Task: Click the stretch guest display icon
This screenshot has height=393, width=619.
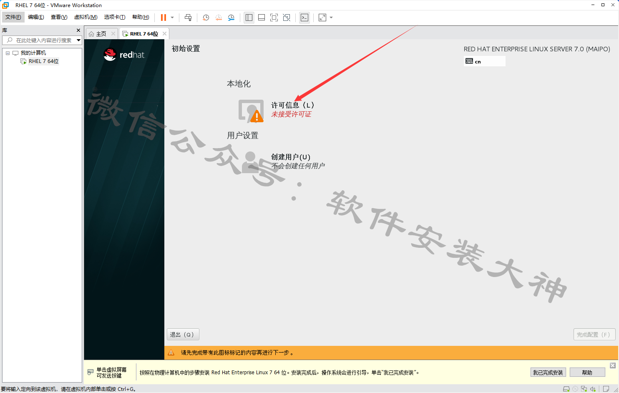Action: click(322, 18)
